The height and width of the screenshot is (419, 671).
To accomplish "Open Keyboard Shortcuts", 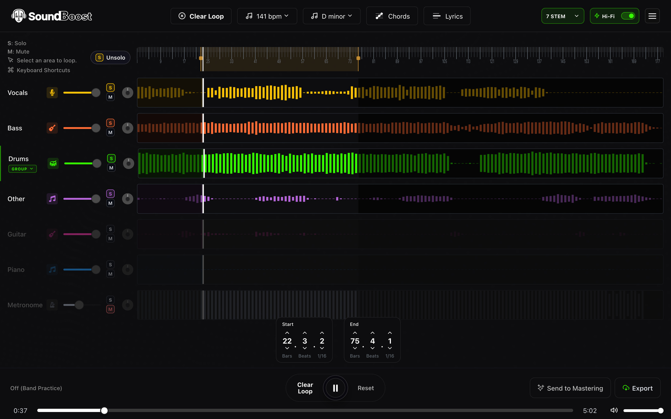I will (39, 70).
